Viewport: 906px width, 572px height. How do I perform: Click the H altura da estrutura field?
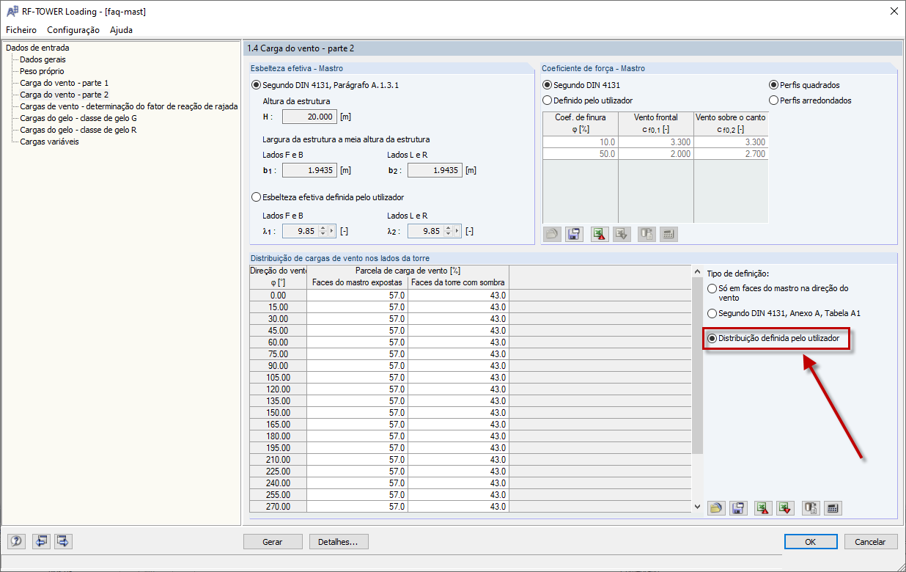tap(309, 117)
